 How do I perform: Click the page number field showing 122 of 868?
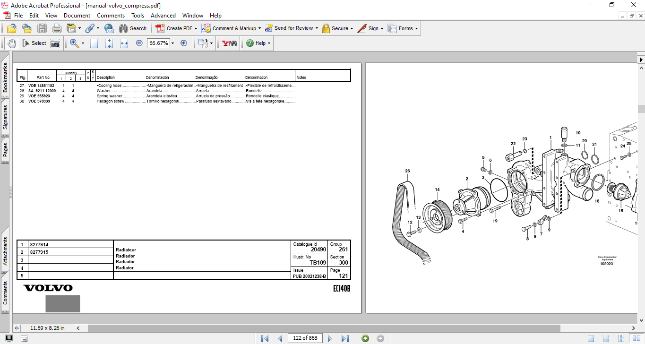pyautogui.click(x=305, y=338)
